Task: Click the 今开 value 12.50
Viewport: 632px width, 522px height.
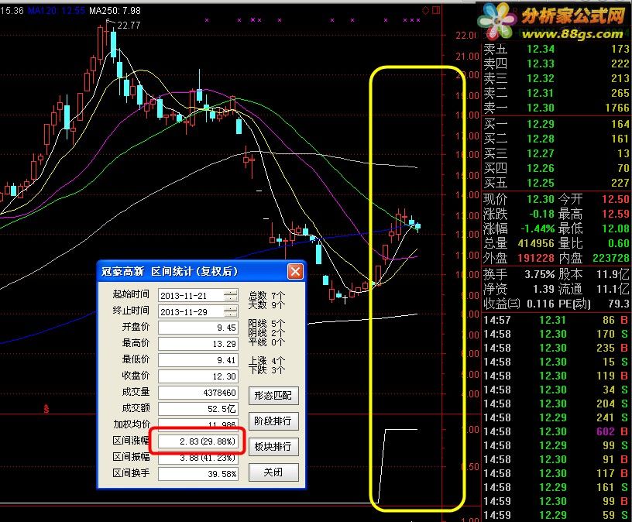Action: pos(615,199)
